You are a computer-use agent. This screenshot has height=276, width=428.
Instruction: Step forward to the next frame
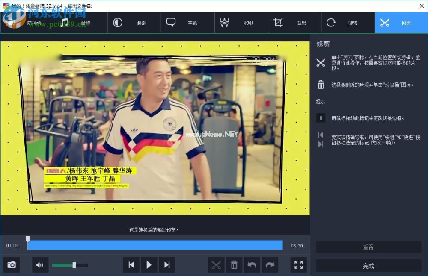click(x=167, y=264)
